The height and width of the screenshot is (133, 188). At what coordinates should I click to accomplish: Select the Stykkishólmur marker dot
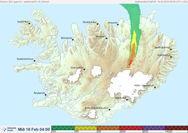[35, 61]
